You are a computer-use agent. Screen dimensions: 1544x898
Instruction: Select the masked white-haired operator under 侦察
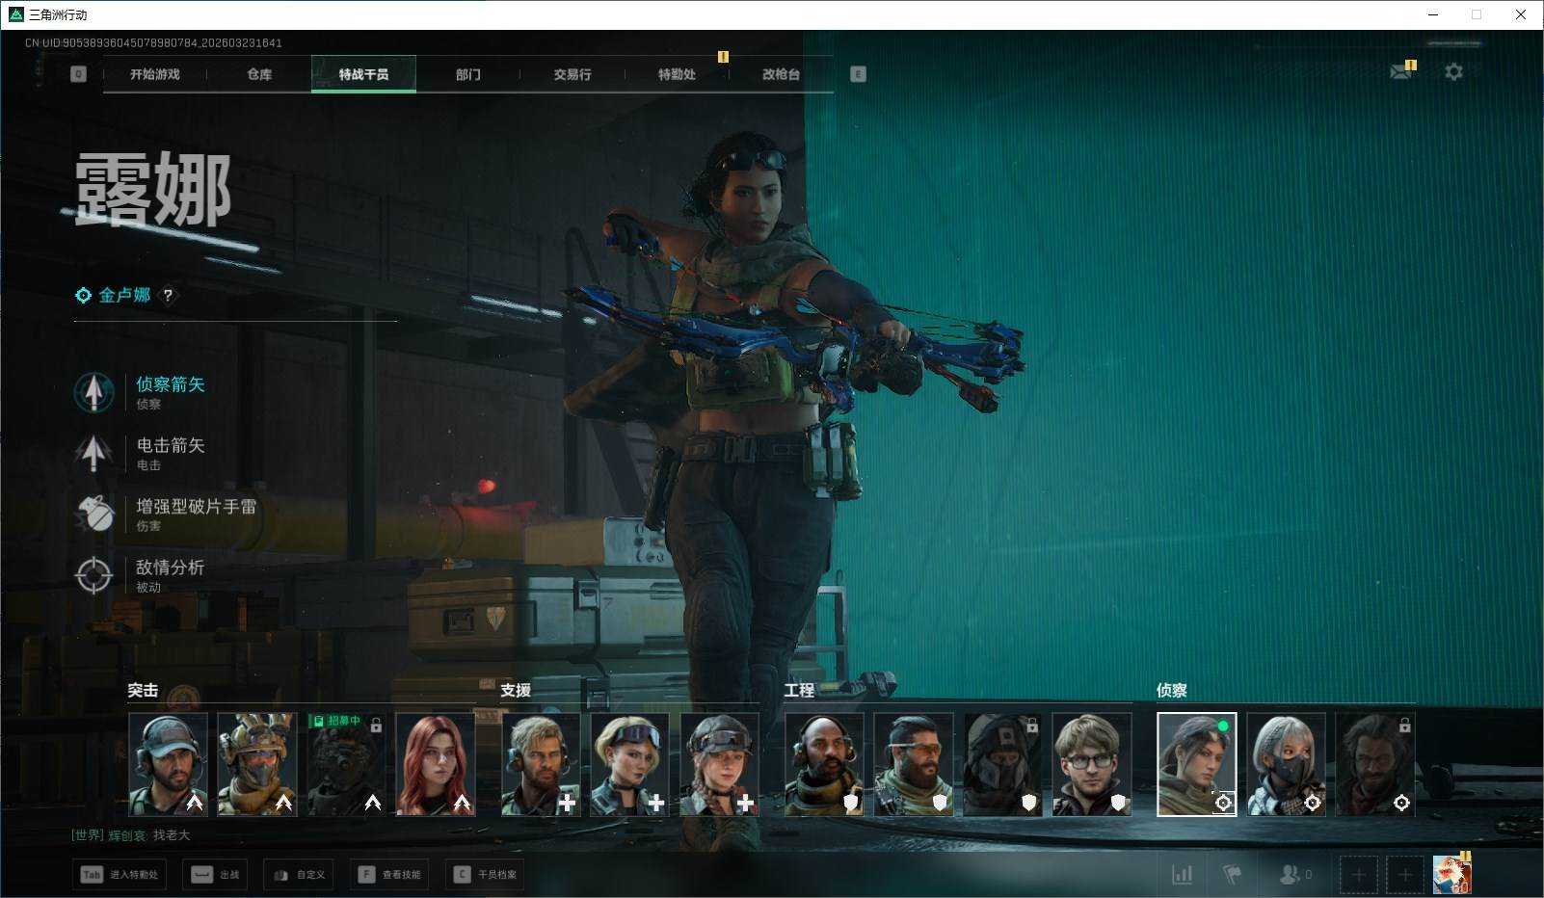[x=1286, y=764]
